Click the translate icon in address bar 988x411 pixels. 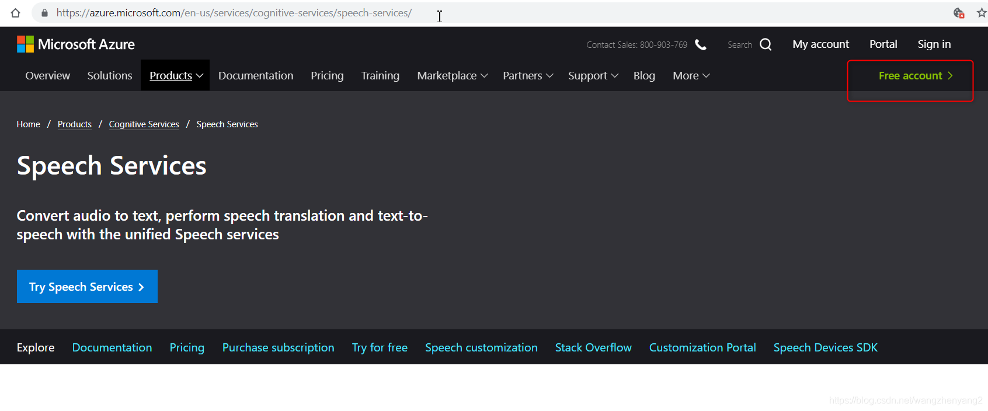click(x=959, y=13)
